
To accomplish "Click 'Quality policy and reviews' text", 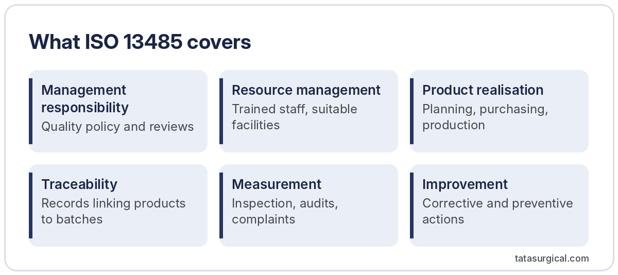I will (117, 127).
